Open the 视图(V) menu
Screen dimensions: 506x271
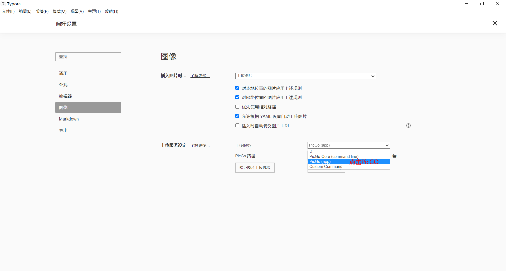[77, 11]
